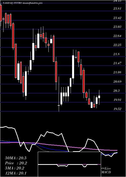Click the MACD inset chart box
Image resolution: width=126 pixels, height=177 pixels.
[x=69, y=164]
